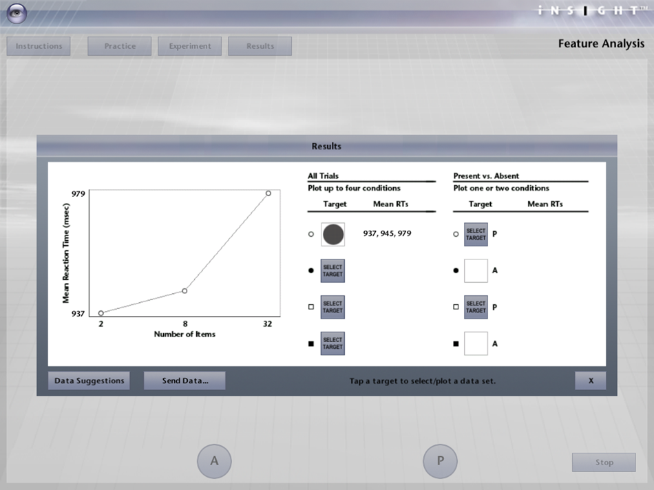Close the Results panel with X
The height and width of the screenshot is (490, 654).
coord(591,381)
